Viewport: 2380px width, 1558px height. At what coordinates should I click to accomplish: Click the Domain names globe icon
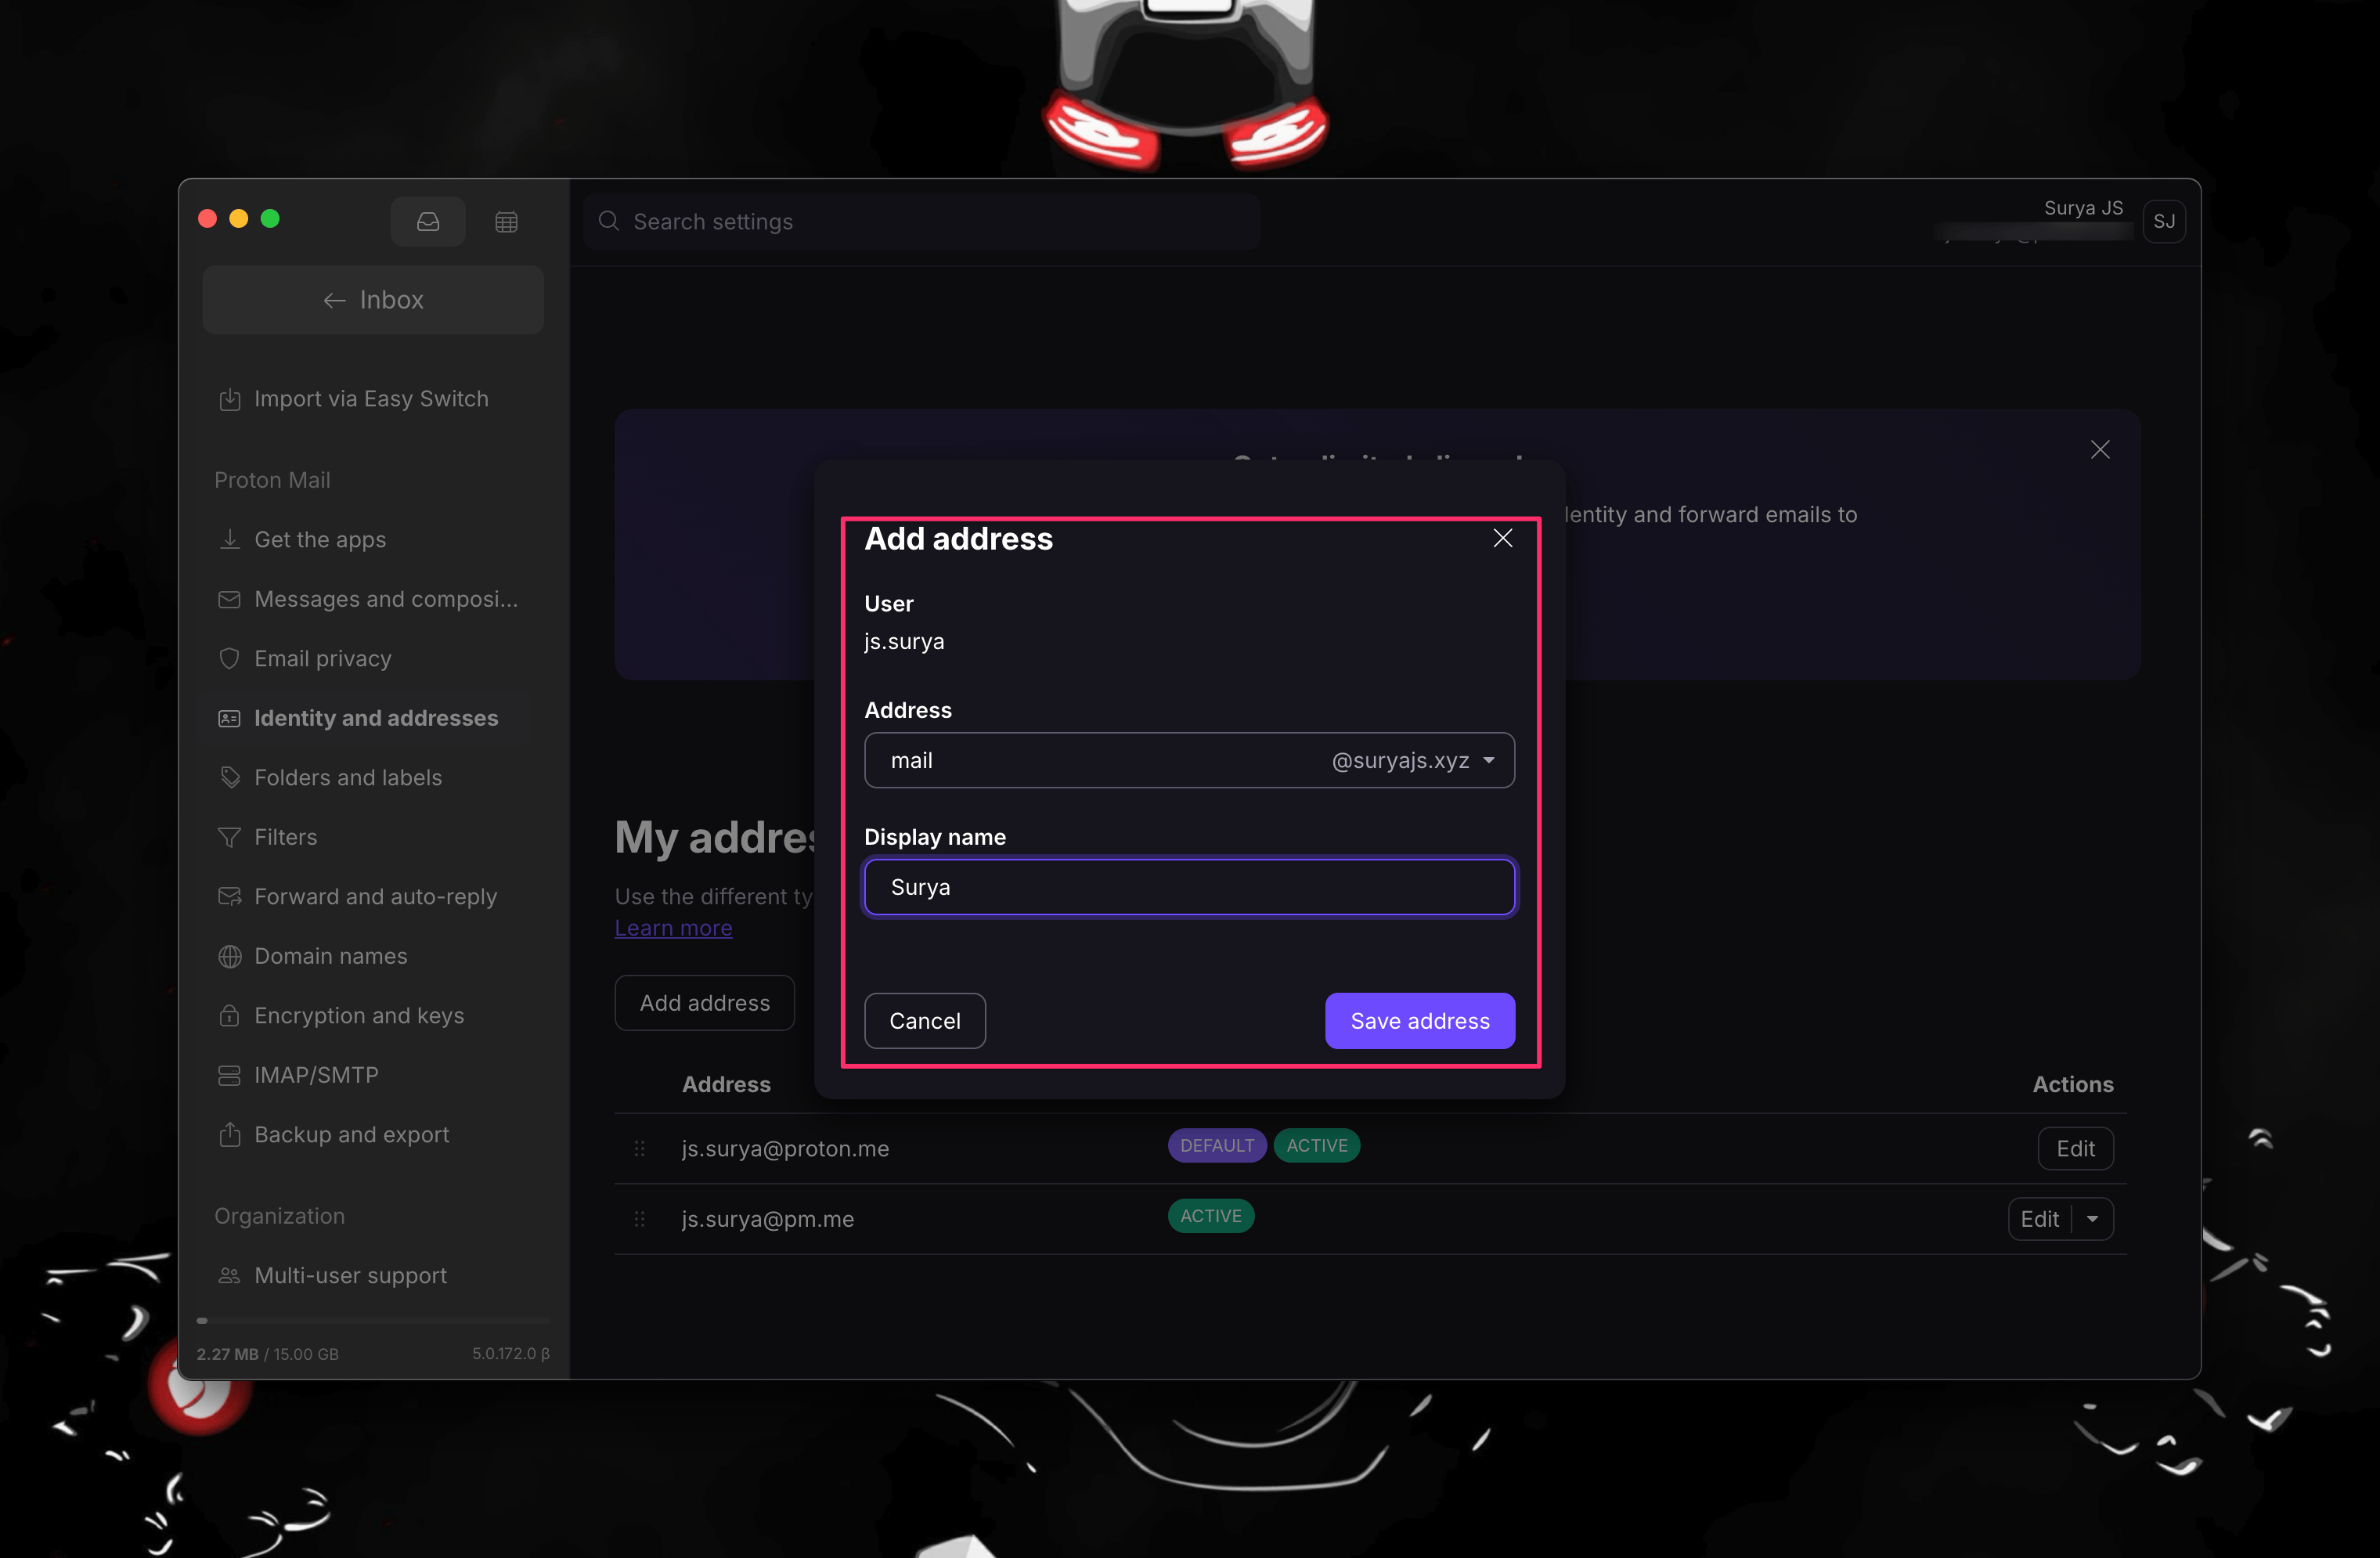click(230, 956)
